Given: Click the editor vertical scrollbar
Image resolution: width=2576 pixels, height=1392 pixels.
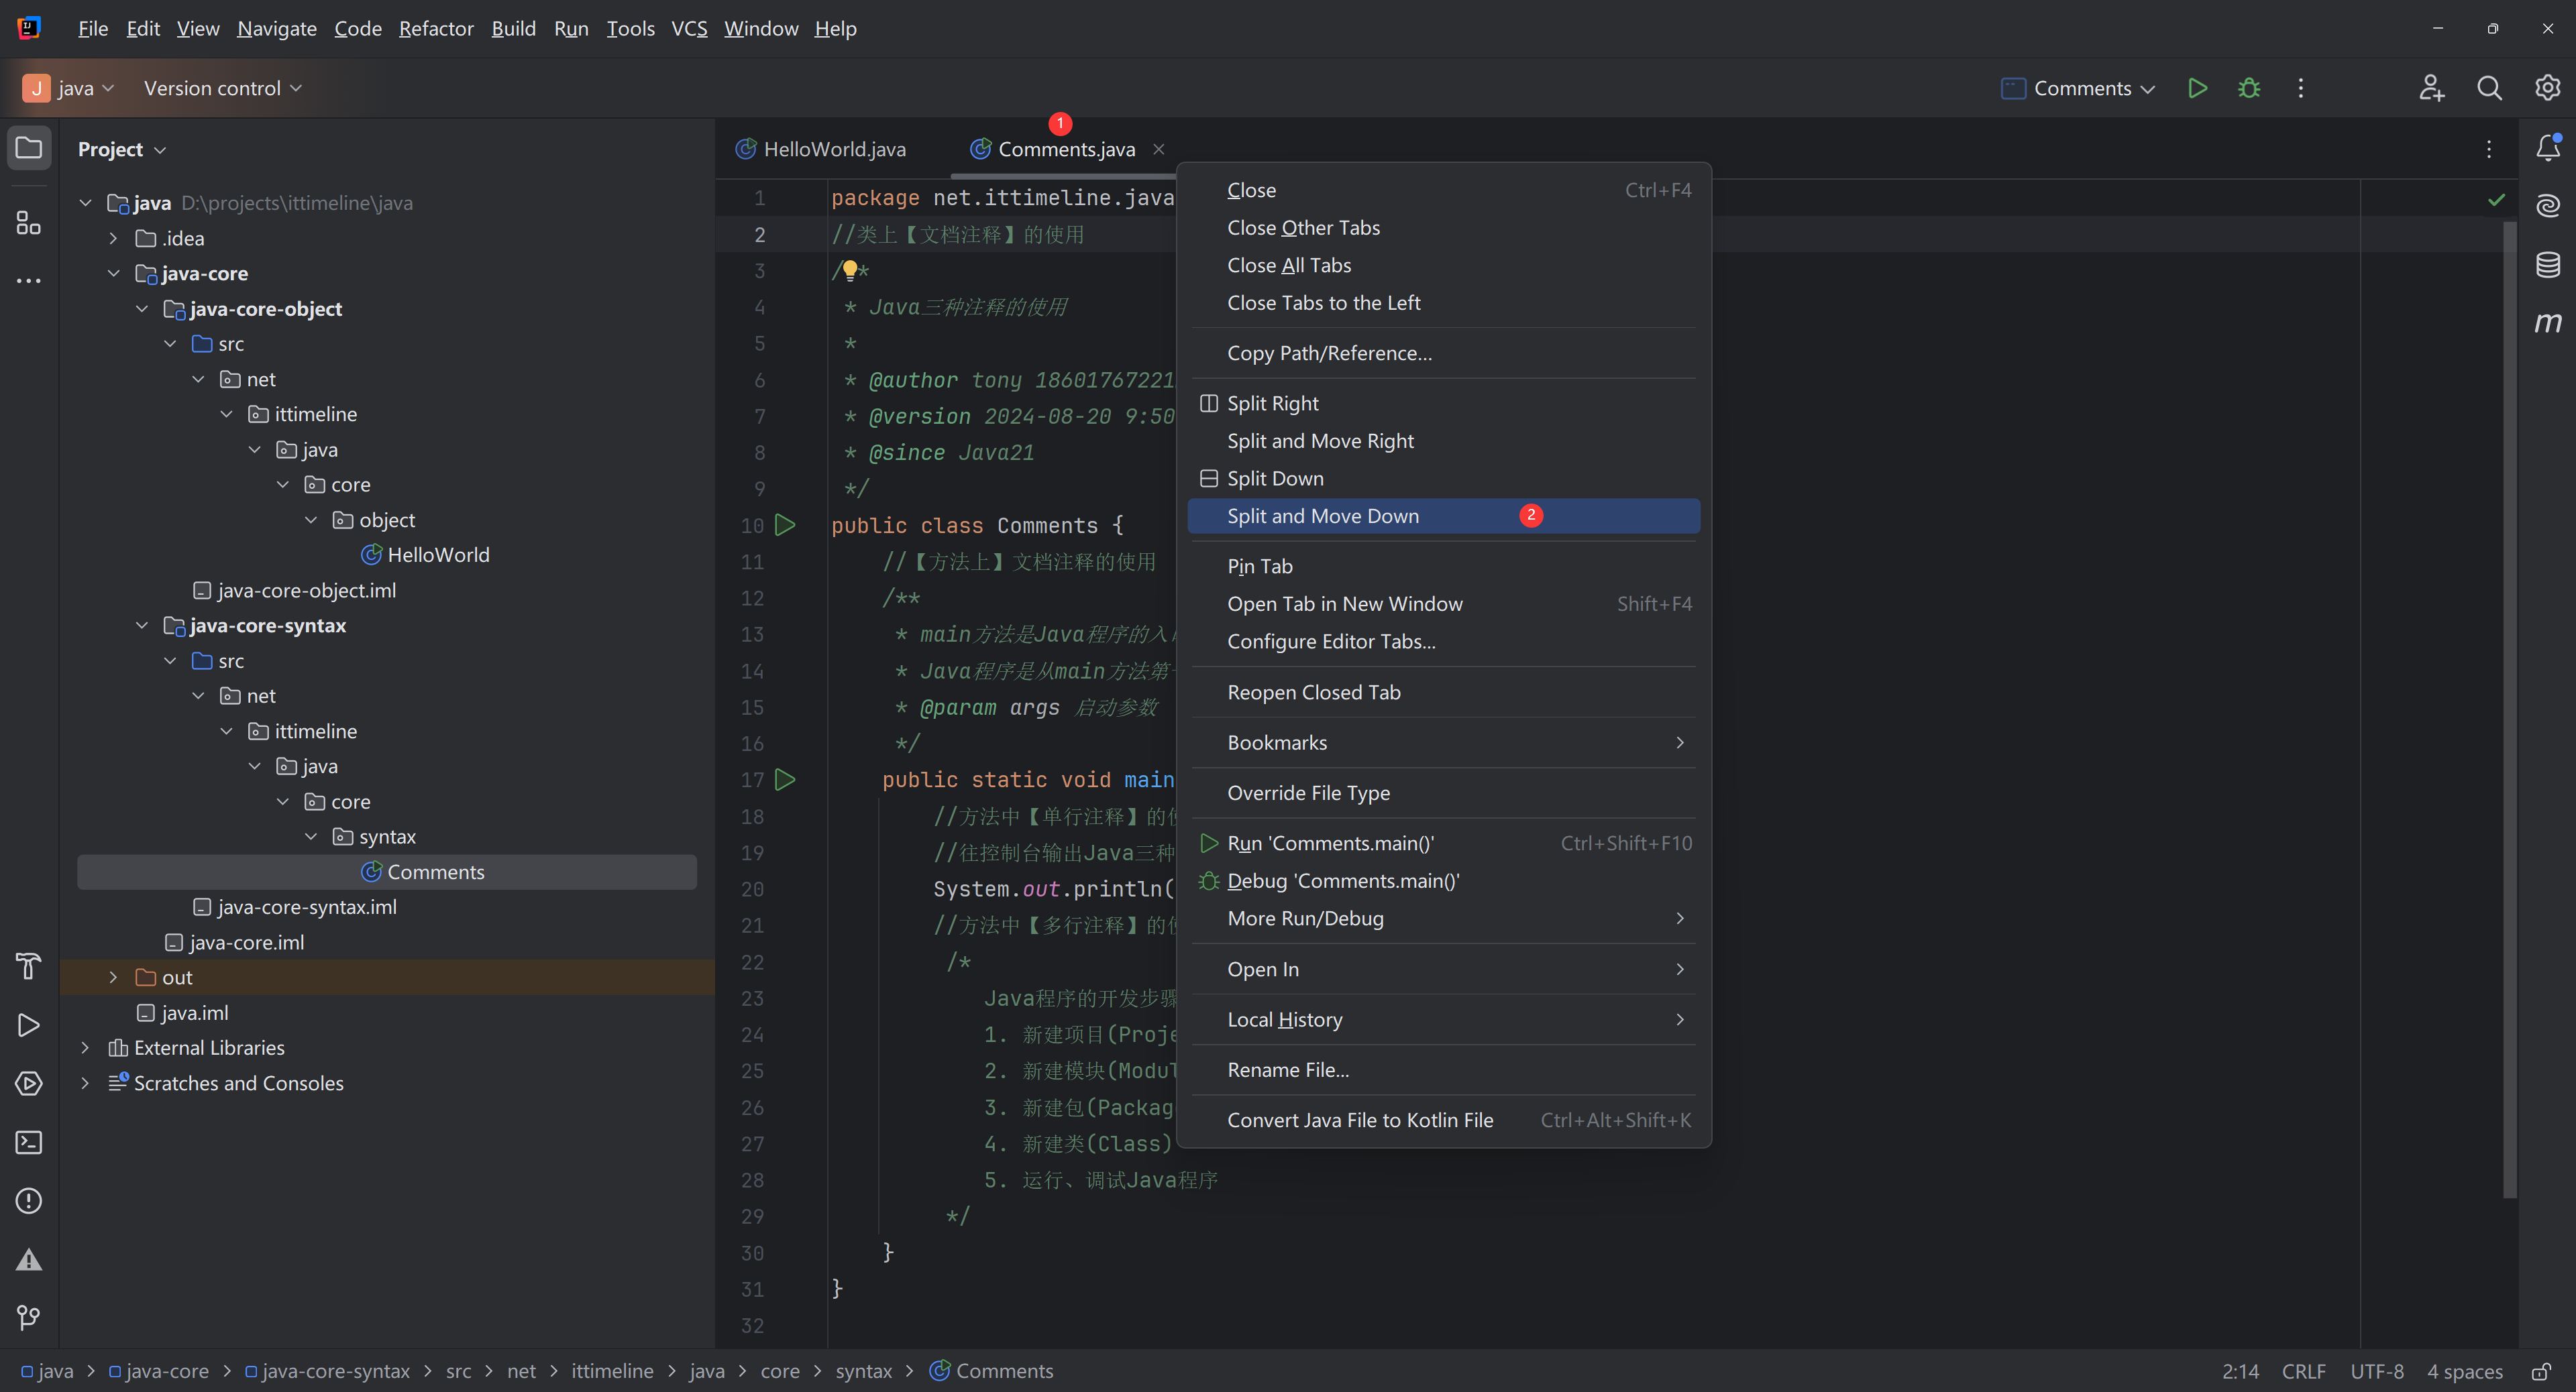Looking at the screenshot, I should pos(2509,699).
